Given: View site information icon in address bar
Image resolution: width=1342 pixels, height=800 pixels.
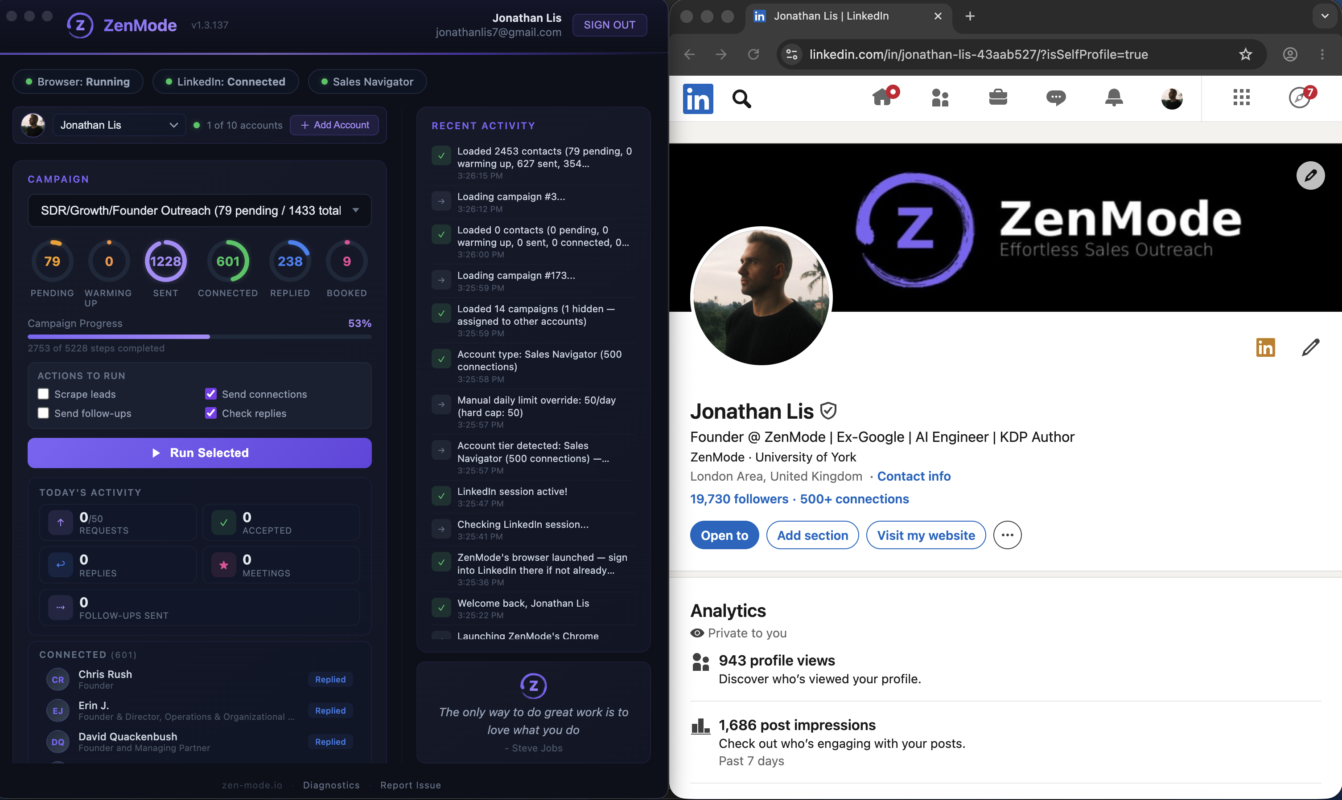Looking at the screenshot, I should point(792,54).
